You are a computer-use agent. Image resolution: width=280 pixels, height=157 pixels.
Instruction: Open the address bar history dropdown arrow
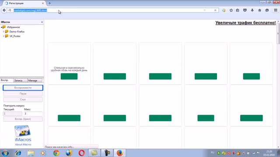204,10
